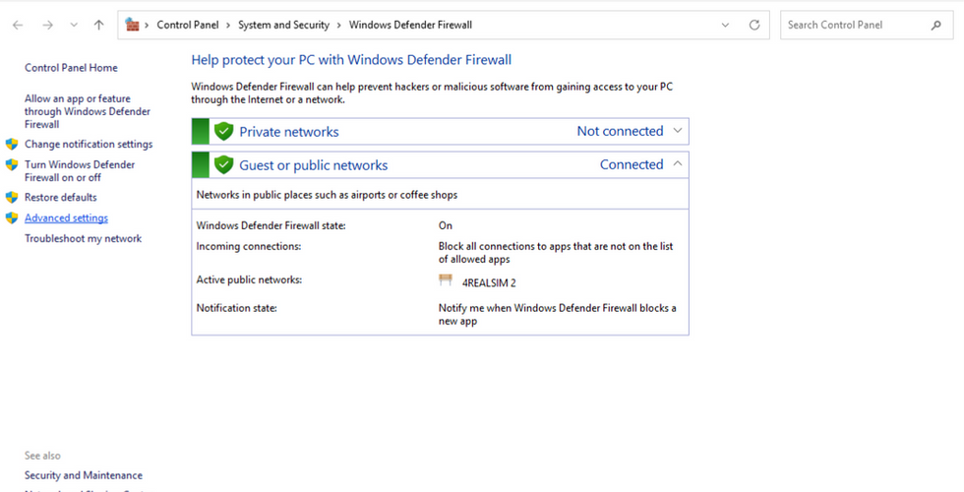Expand the Private networks section chevron

678,130
